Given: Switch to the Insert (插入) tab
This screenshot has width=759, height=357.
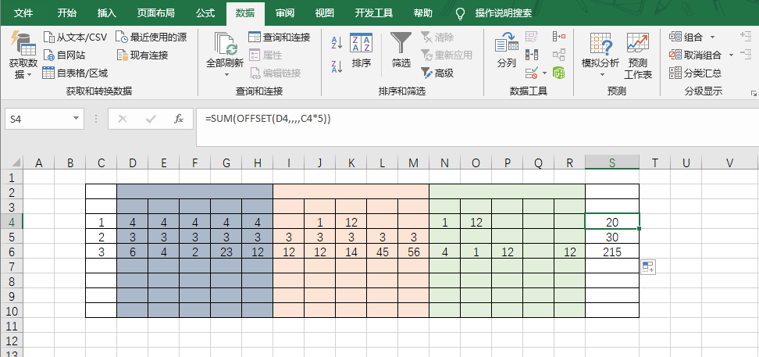Looking at the screenshot, I should click(106, 13).
